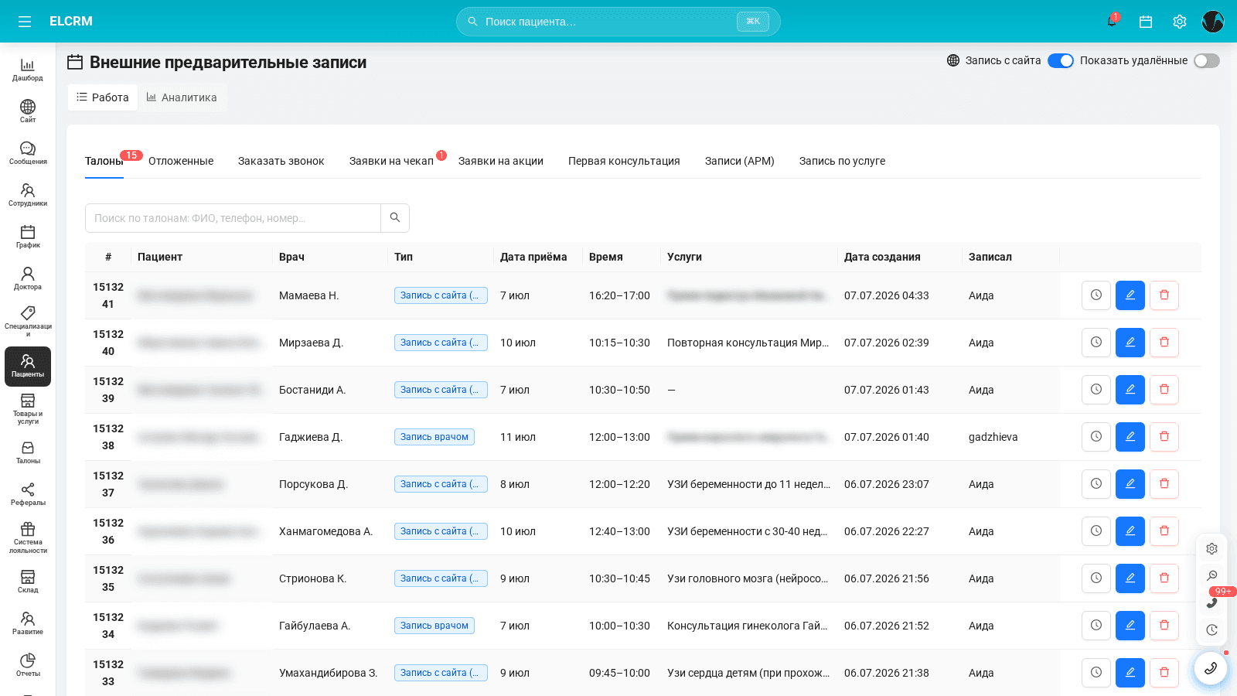Delete the Порсукова Д. record

point(1164,484)
